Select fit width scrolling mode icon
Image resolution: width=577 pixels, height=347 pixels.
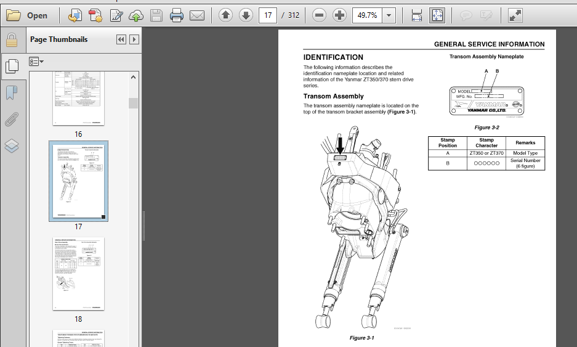[x=416, y=15]
